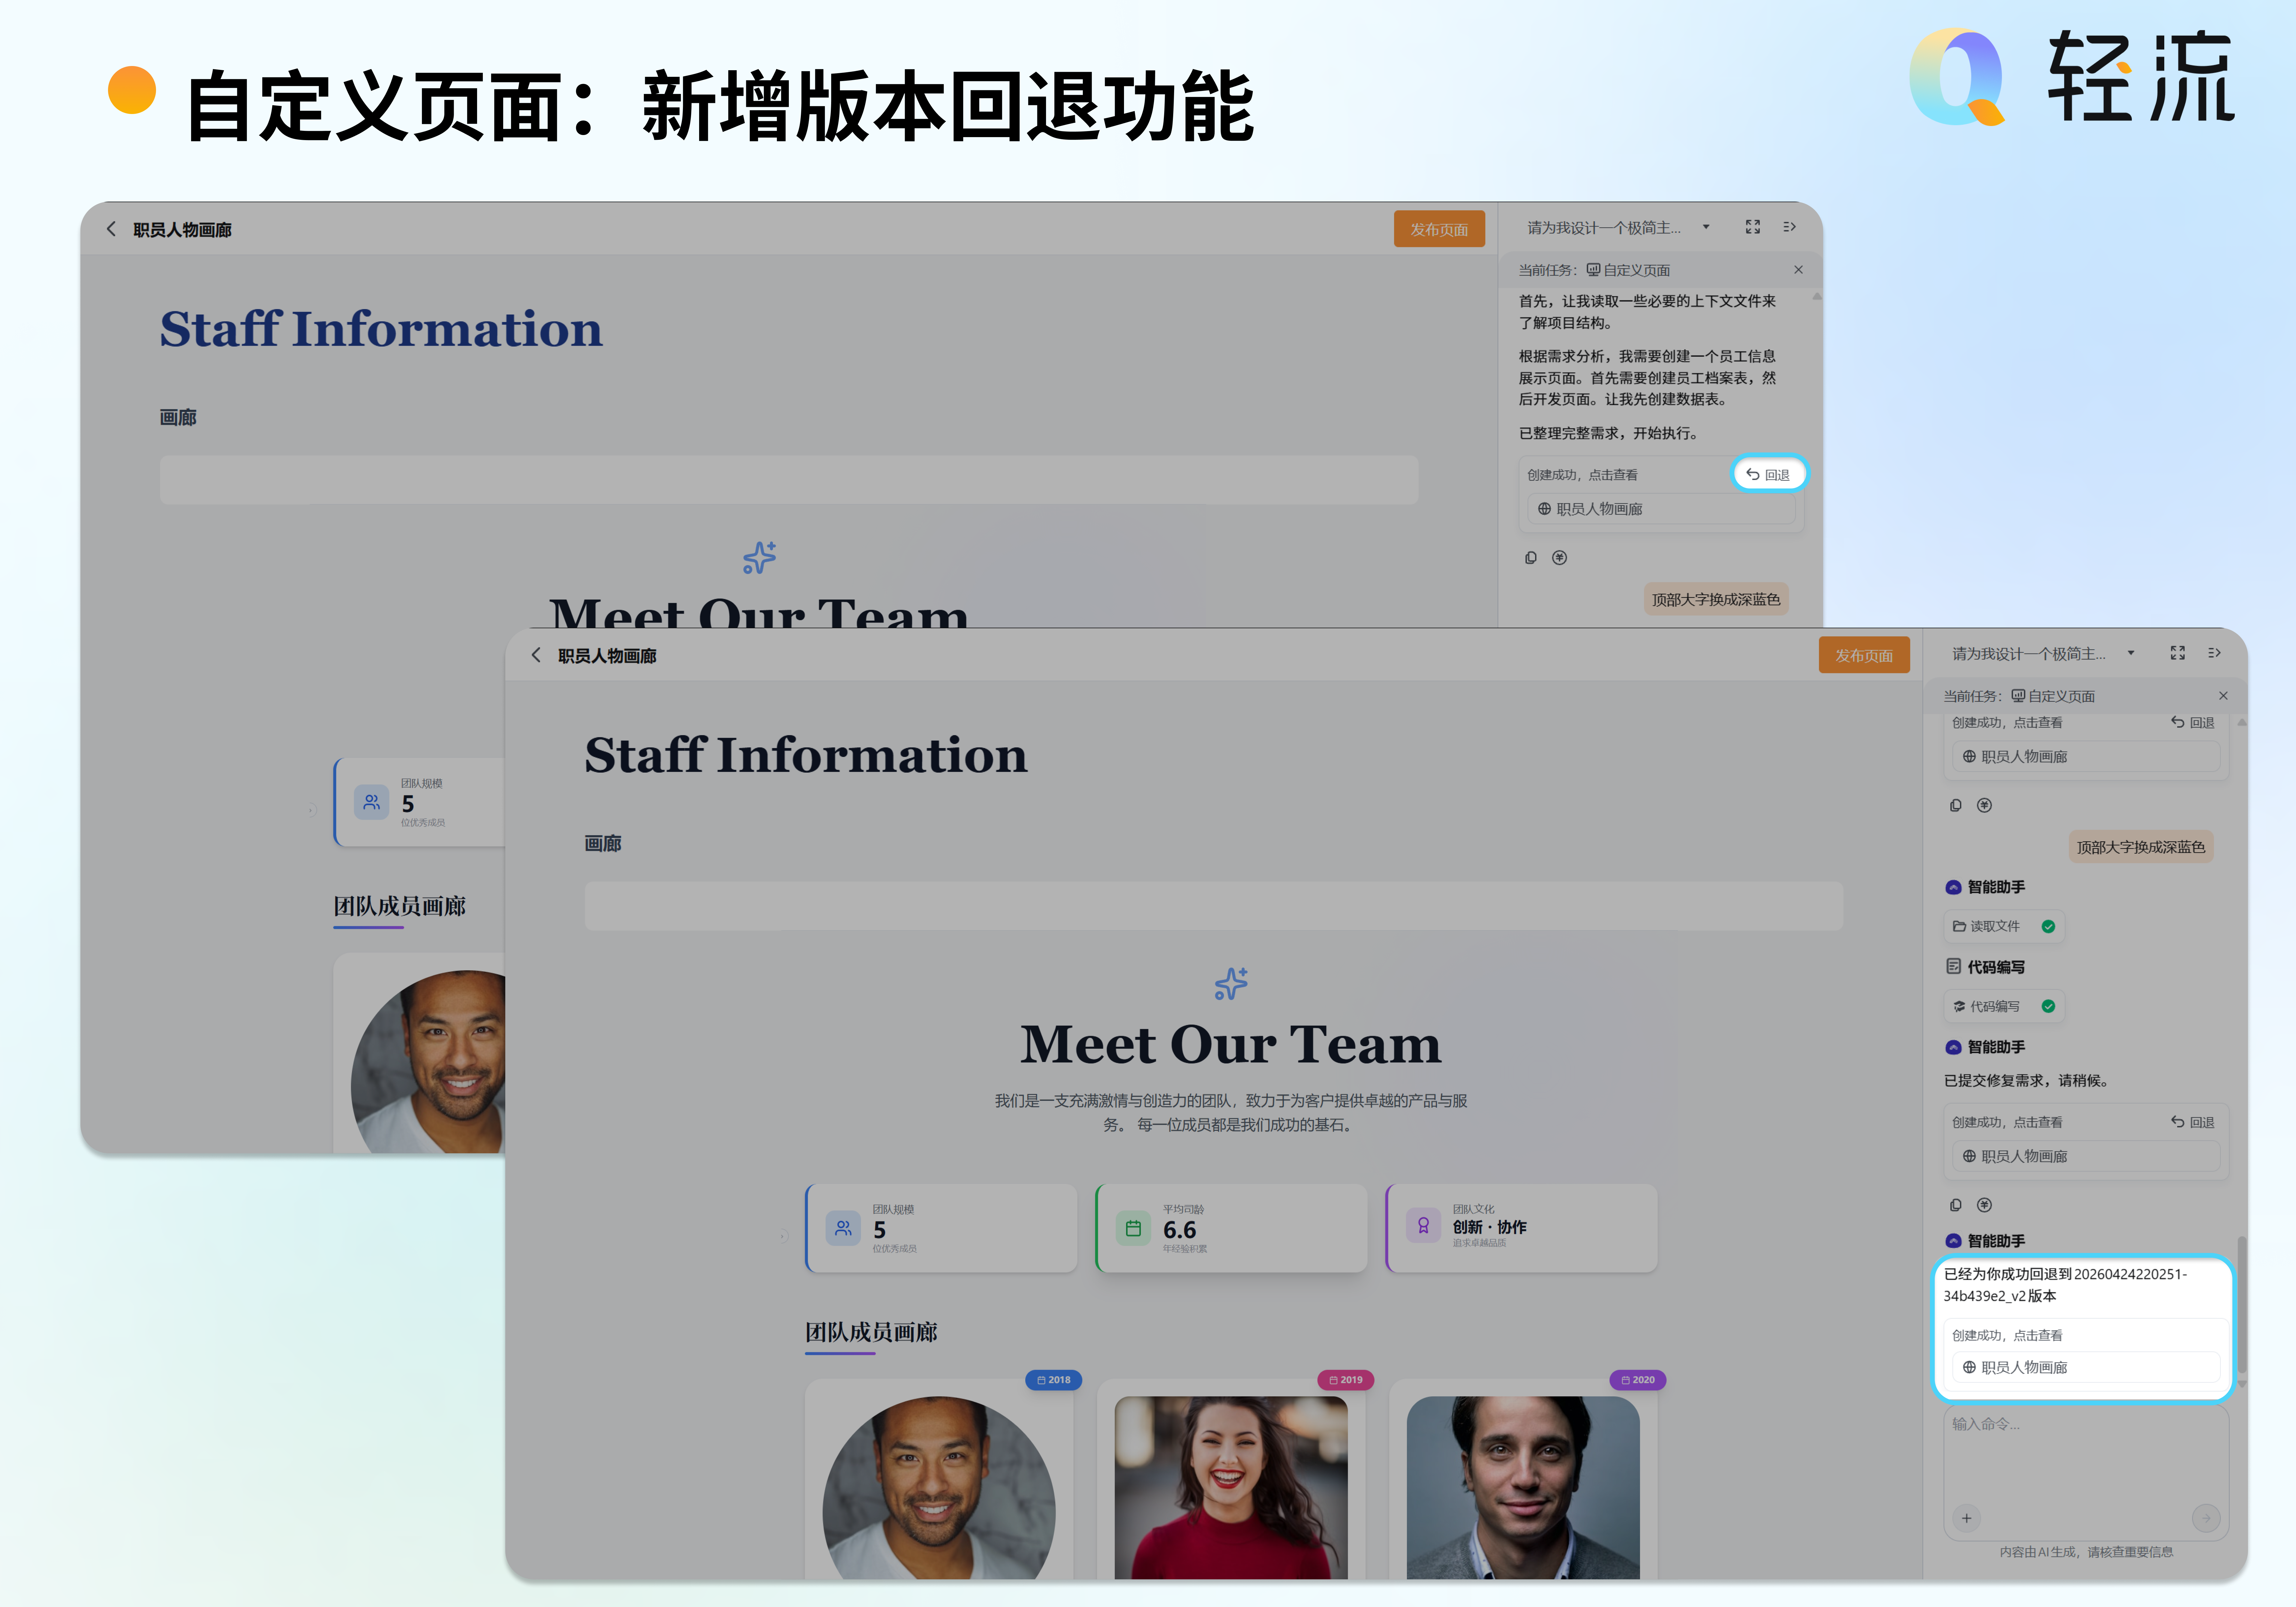Click the plus button in the command input
This screenshot has height=1607, width=2296.
tap(1966, 1518)
